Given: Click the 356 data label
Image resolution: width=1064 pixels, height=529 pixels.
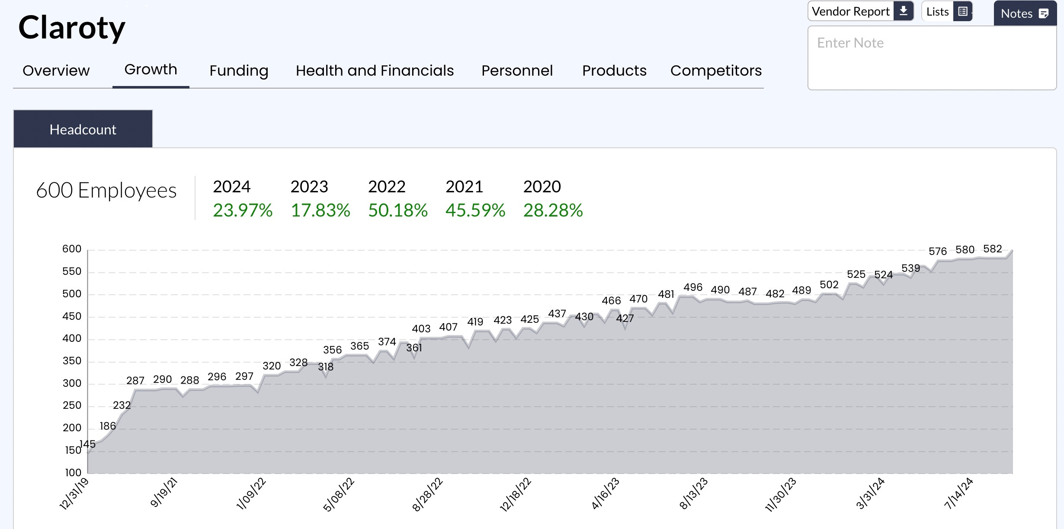Looking at the screenshot, I should point(332,350).
